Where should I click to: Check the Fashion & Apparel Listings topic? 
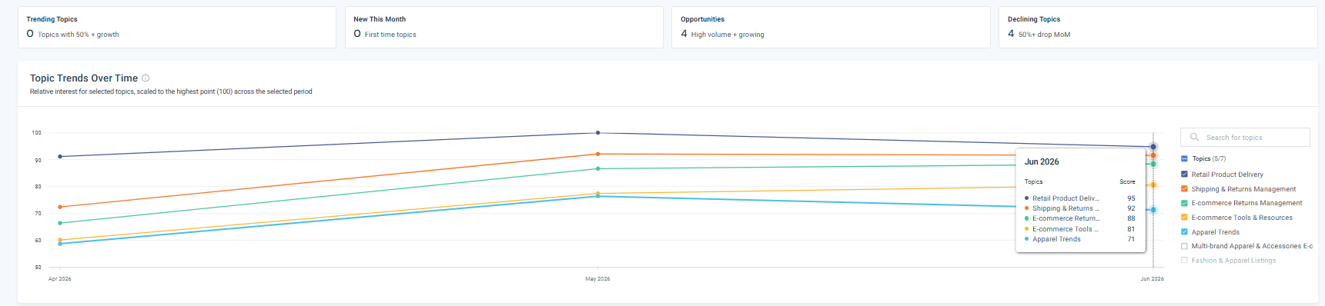(x=1184, y=261)
